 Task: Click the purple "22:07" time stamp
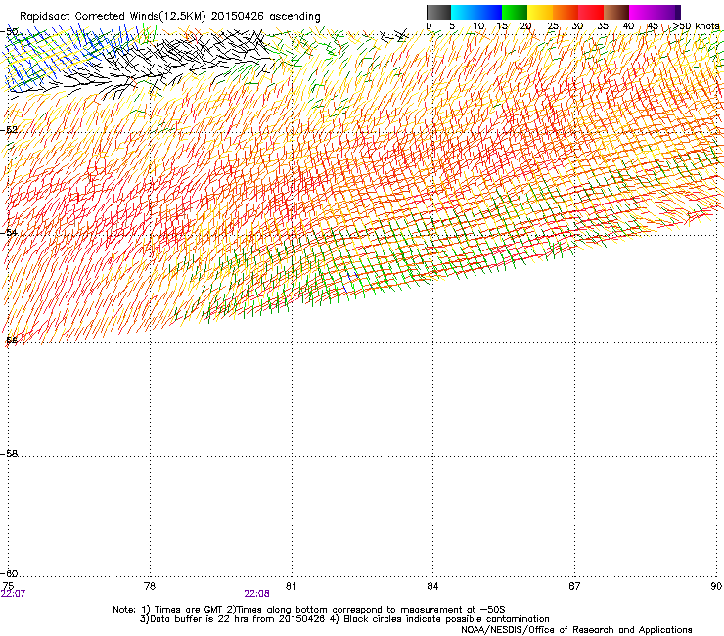pos(13,594)
